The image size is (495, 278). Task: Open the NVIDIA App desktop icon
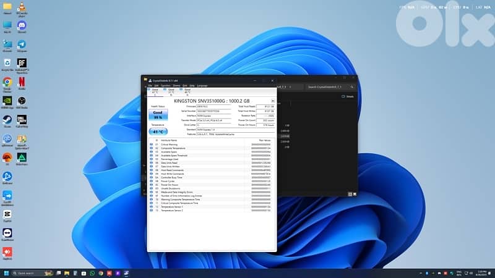(x=7, y=101)
